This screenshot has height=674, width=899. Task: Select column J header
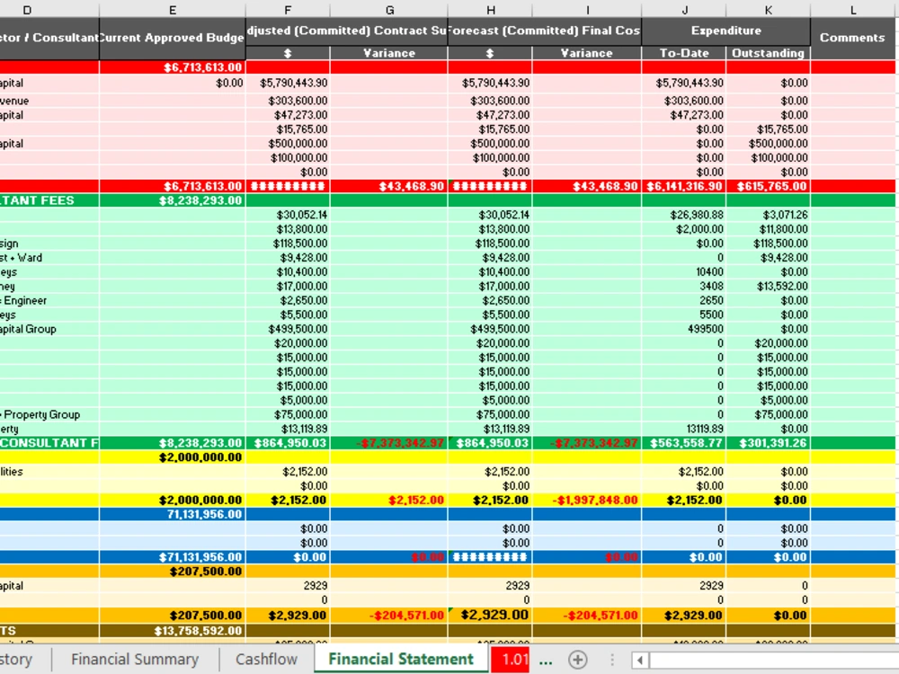click(684, 10)
